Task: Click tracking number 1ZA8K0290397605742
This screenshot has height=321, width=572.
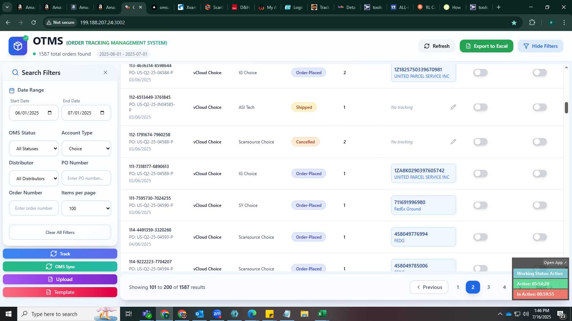Action: point(419,170)
